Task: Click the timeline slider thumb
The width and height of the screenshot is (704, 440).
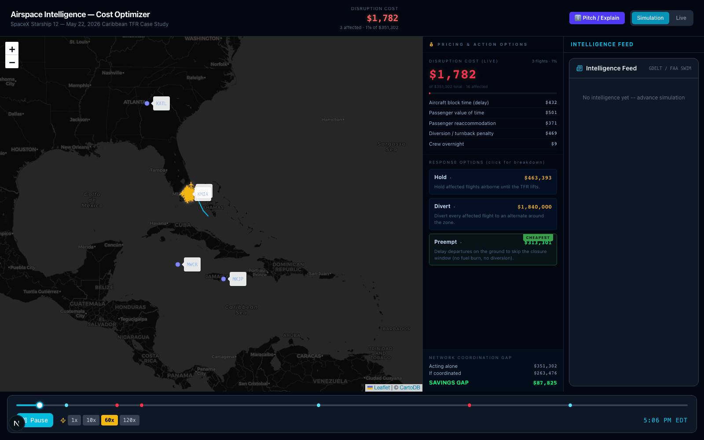Action: pos(40,405)
